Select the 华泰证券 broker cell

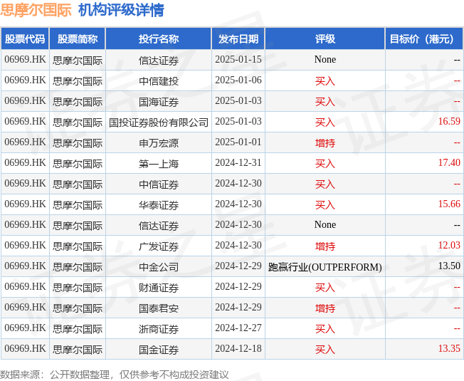(x=159, y=205)
